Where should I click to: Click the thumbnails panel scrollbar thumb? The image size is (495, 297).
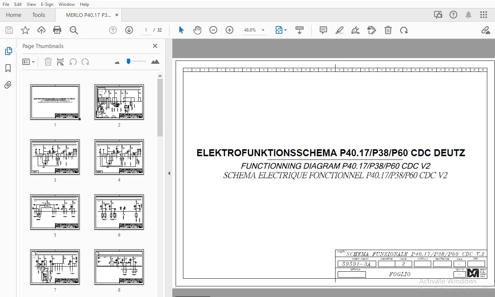pyautogui.click(x=160, y=108)
